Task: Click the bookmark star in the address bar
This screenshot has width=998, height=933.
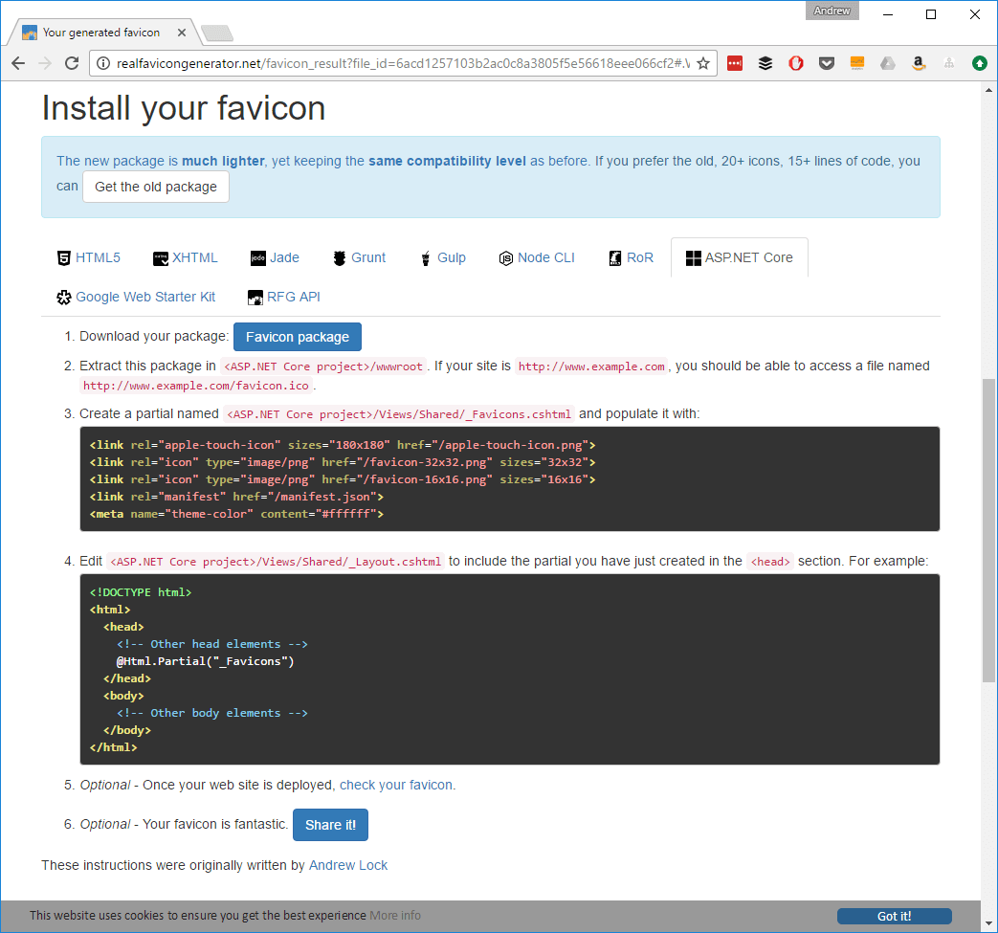Action: click(702, 63)
